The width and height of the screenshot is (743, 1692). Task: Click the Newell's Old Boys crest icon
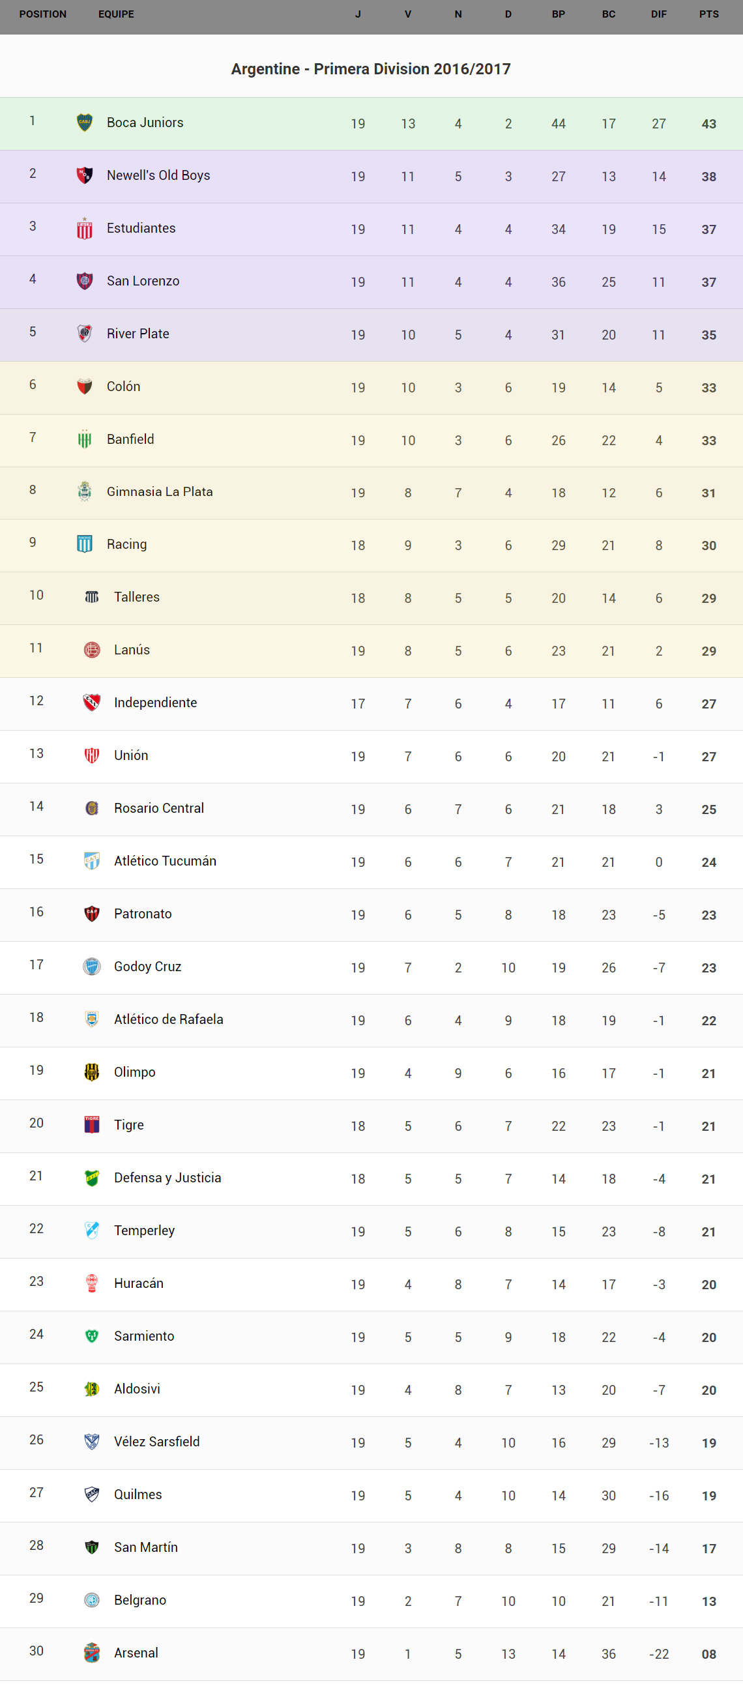click(85, 175)
